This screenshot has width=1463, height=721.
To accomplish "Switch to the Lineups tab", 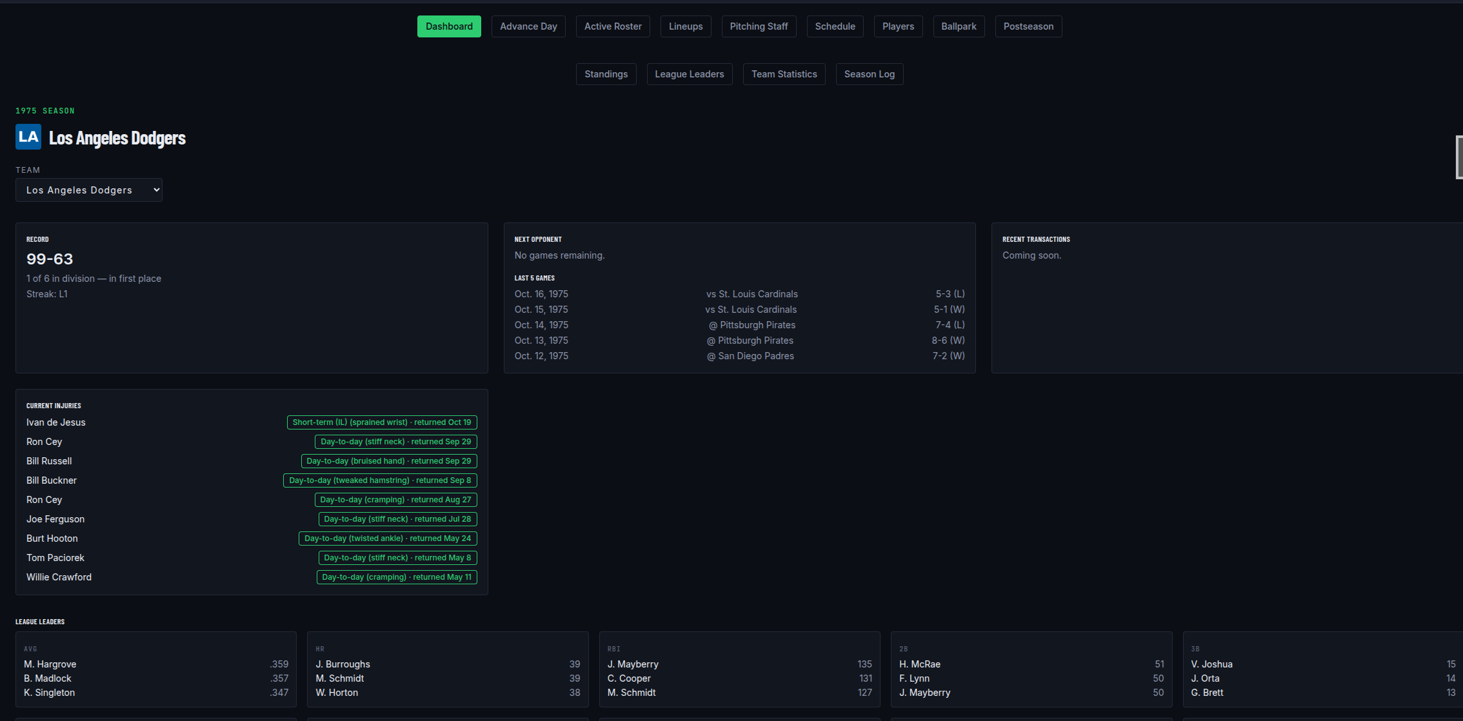I will coord(686,26).
